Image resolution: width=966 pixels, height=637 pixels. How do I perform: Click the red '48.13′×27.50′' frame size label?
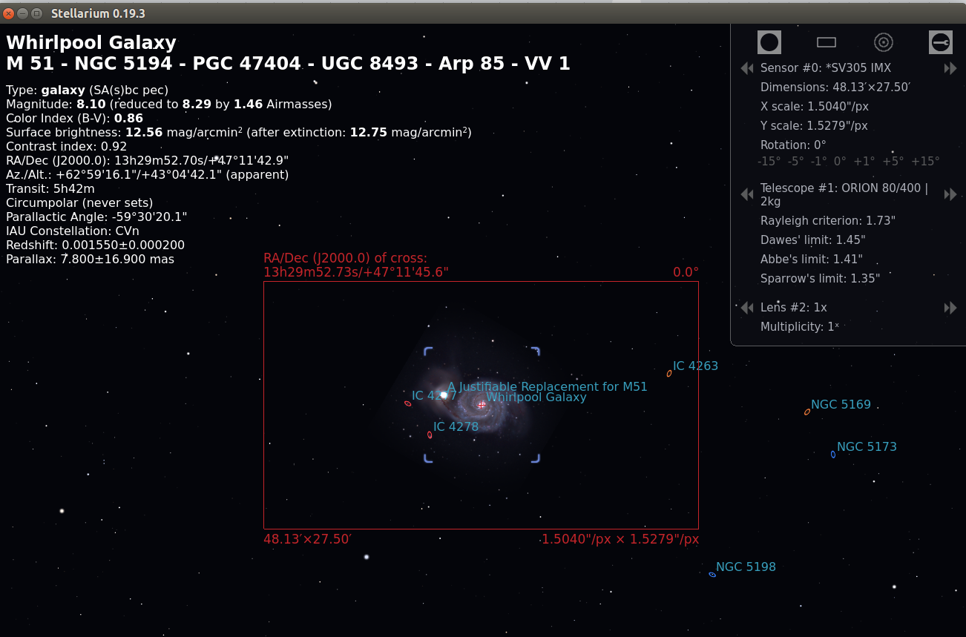(306, 539)
